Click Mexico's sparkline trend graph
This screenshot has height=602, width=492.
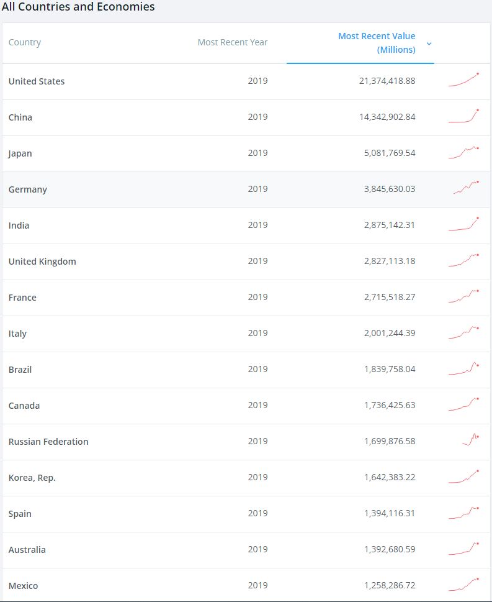[463, 585]
